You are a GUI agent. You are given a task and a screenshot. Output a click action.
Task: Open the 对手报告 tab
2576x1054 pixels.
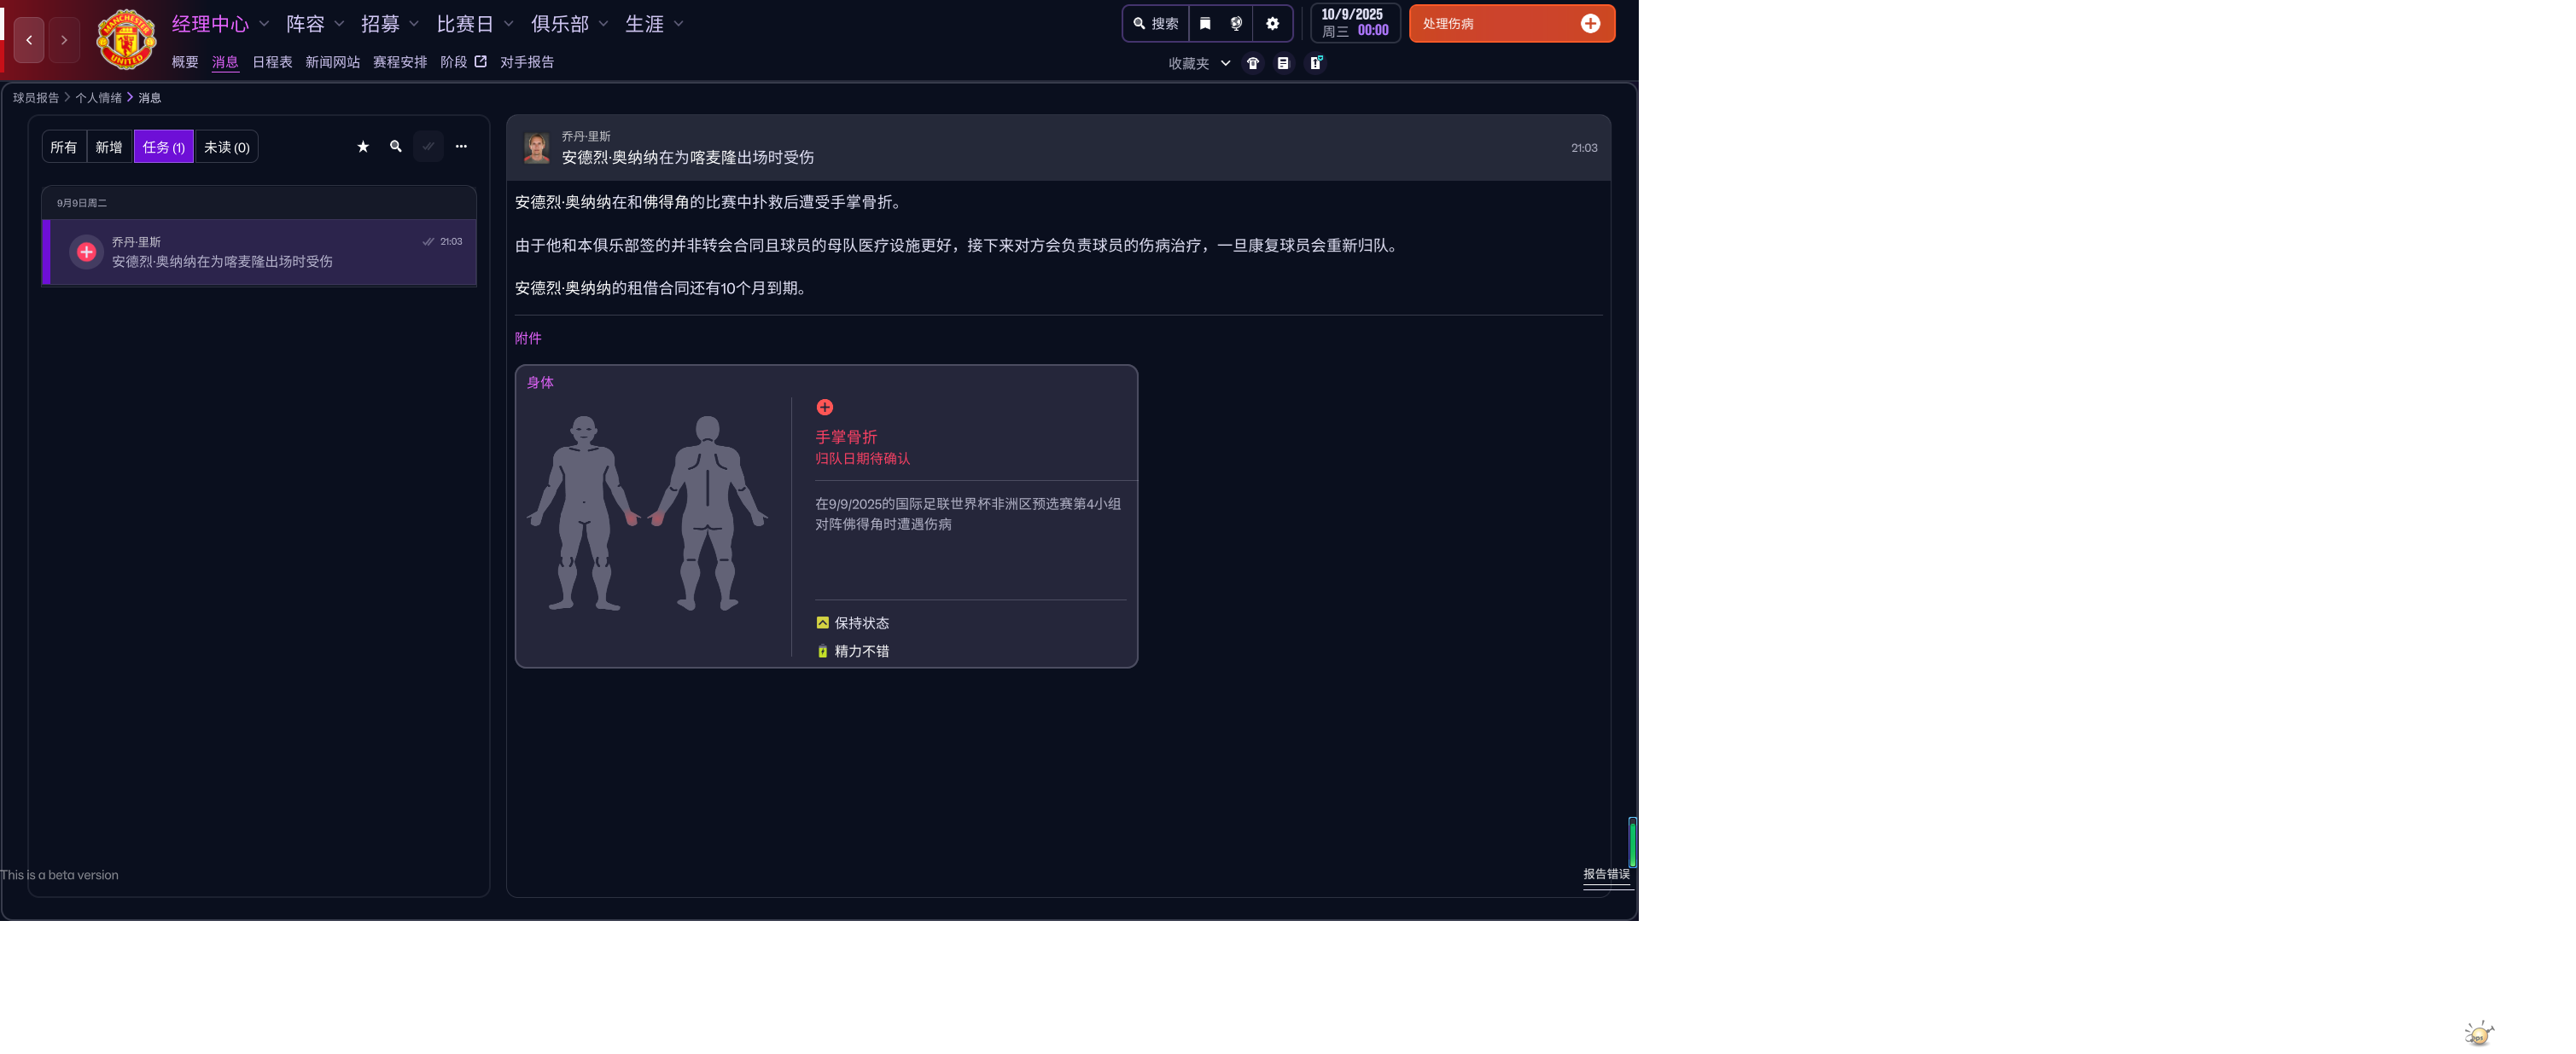(526, 62)
